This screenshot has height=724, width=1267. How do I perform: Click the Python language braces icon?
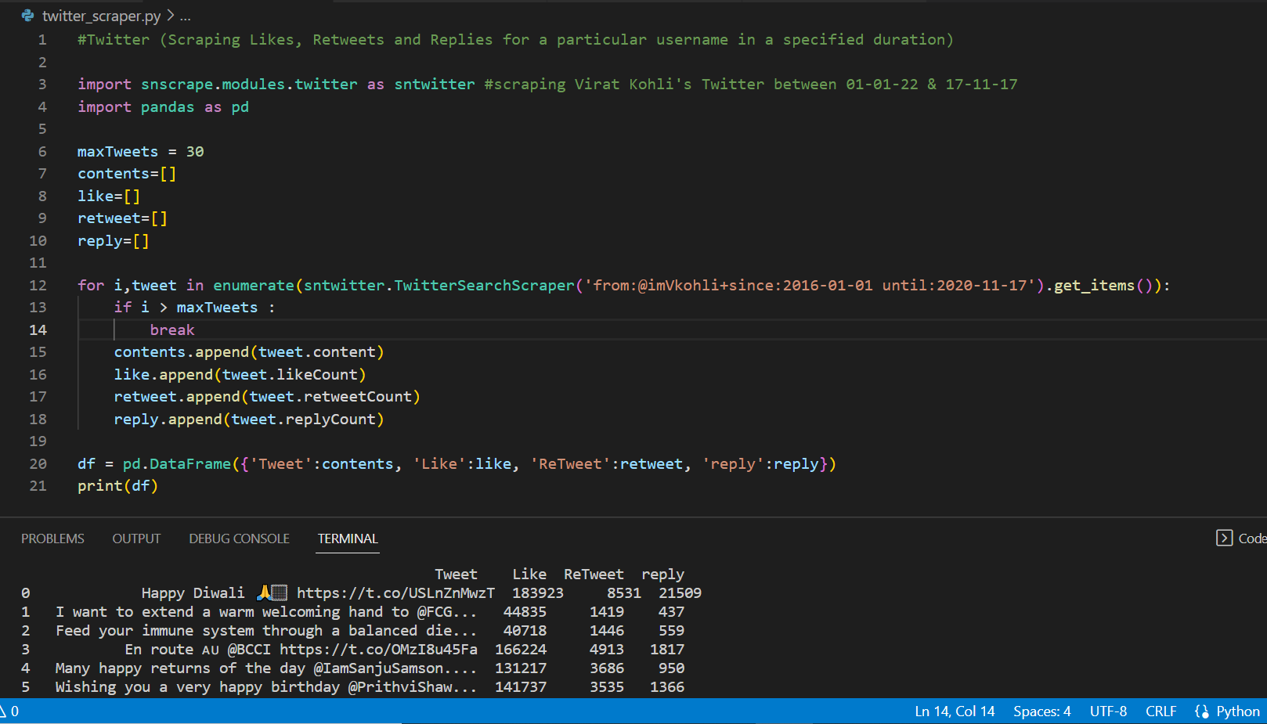(1202, 711)
